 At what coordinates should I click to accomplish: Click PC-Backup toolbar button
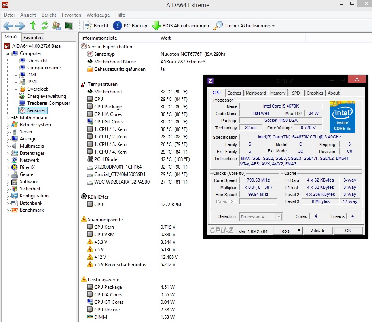click(x=130, y=26)
